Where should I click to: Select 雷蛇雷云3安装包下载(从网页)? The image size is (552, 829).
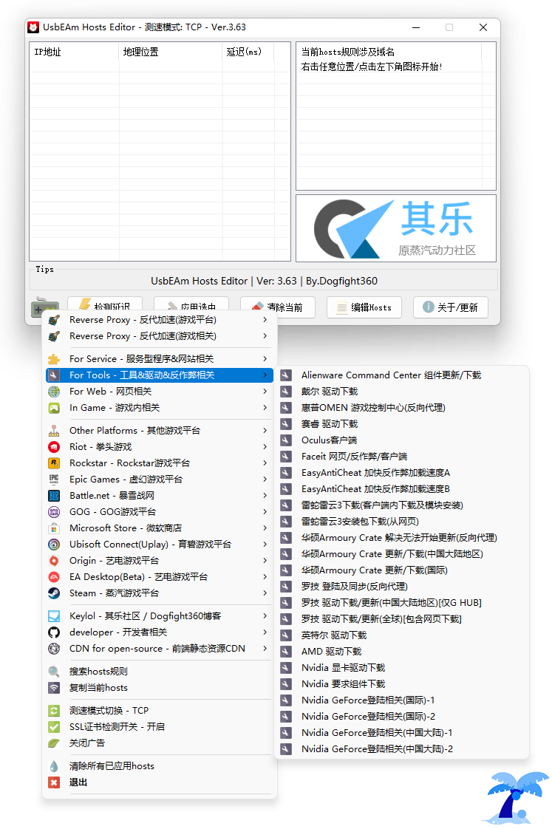pyautogui.click(x=401, y=522)
